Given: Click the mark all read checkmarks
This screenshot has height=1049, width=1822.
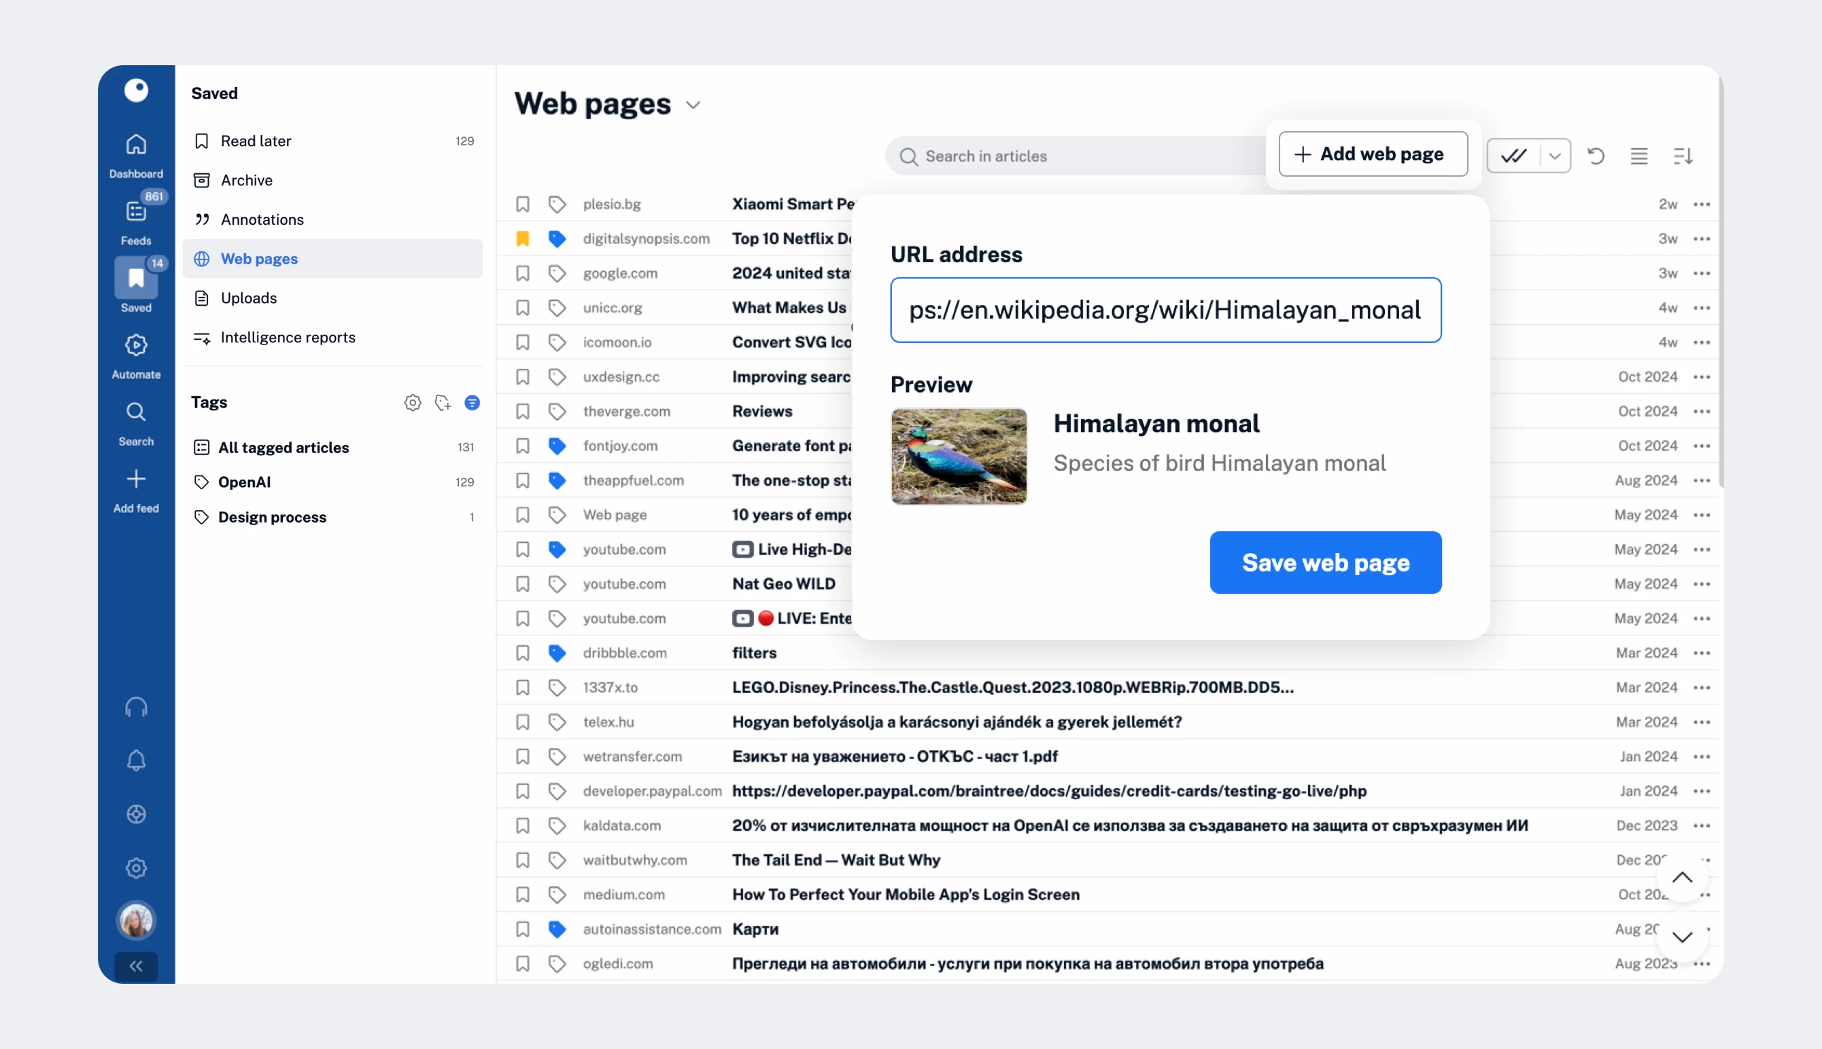Looking at the screenshot, I should pyautogui.click(x=1513, y=156).
